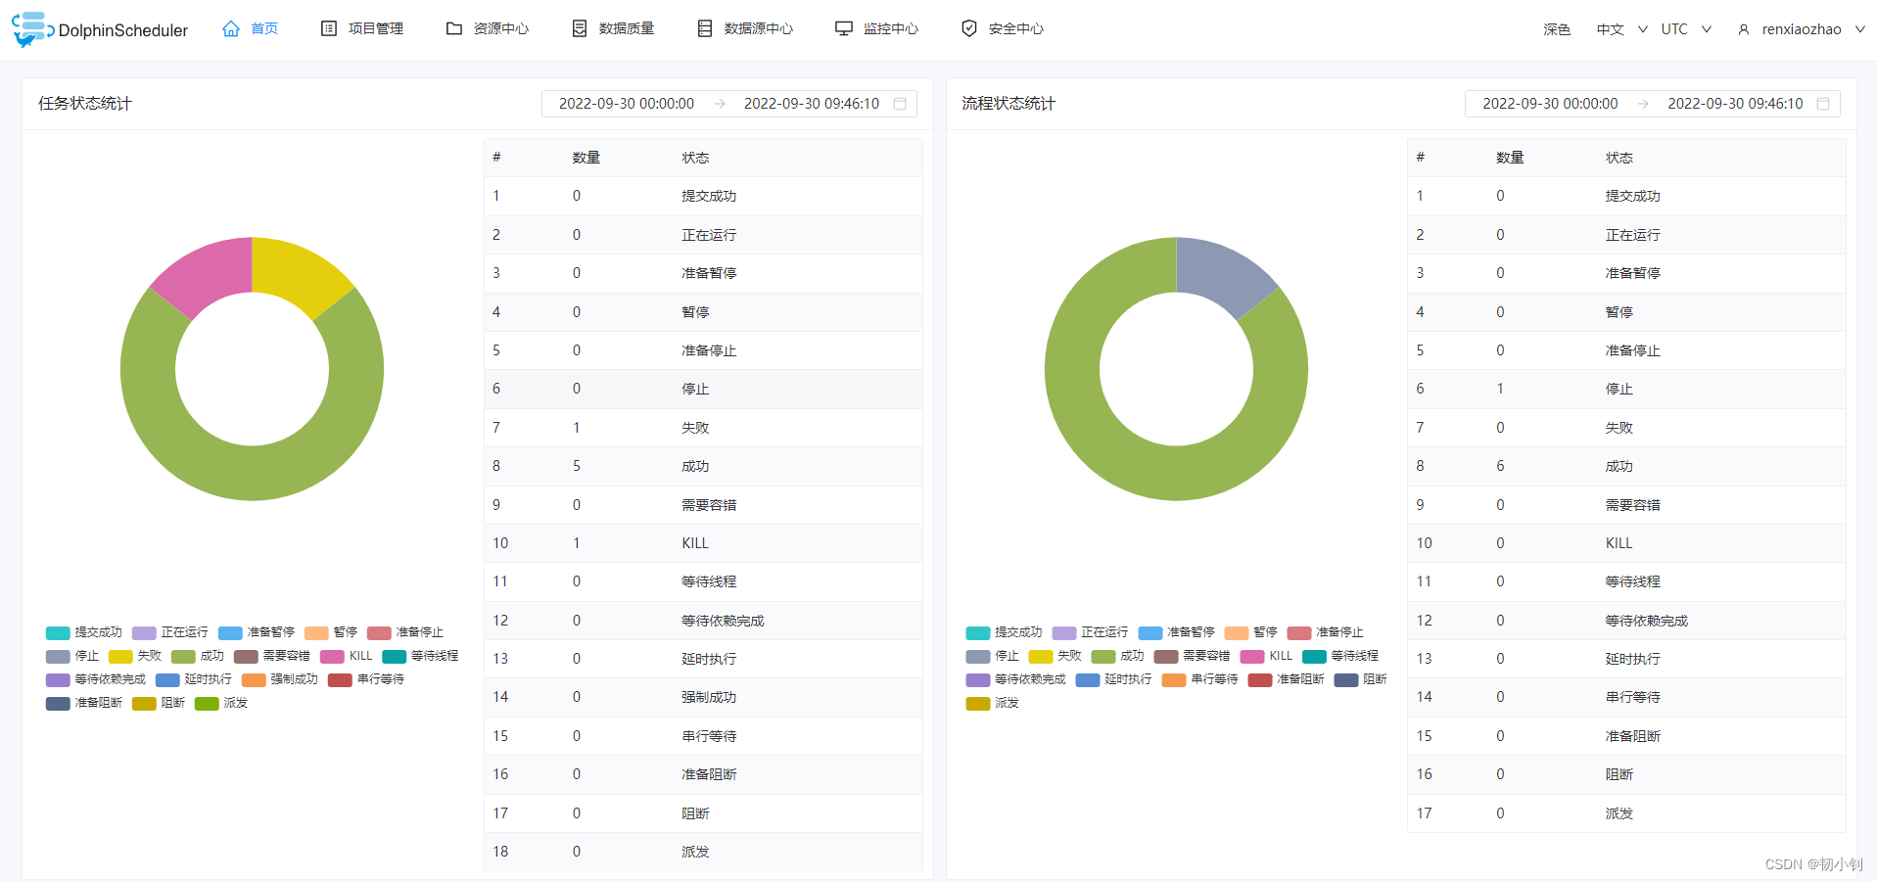Open the 资源中心 menu item
1877x881 pixels.
click(488, 28)
